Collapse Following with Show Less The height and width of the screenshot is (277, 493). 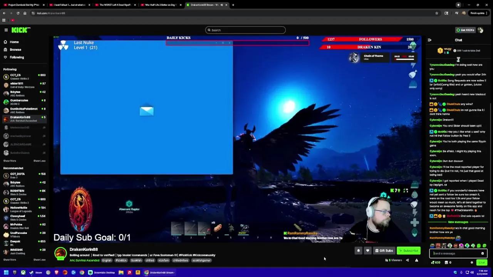(x=39, y=161)
